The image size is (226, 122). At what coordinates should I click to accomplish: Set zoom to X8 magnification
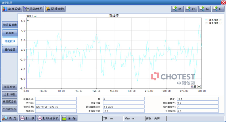[218, 9]
